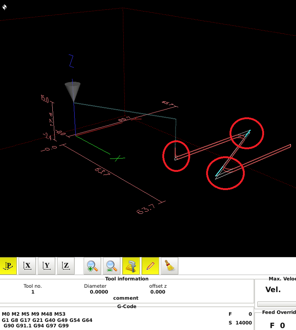
Task: Click the Diameter value 0.0000
Action: (99, 292)
